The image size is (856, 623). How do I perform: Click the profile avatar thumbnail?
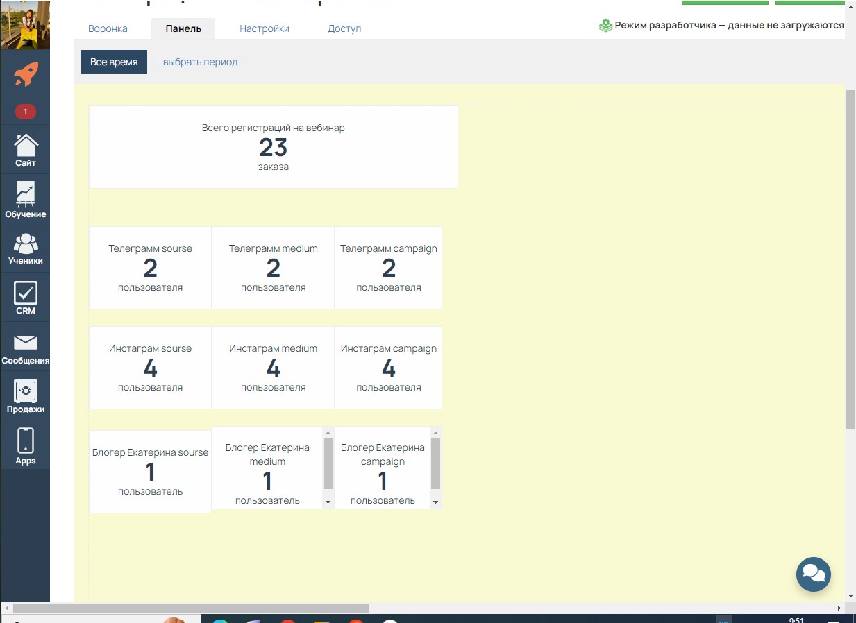[25, 24]
